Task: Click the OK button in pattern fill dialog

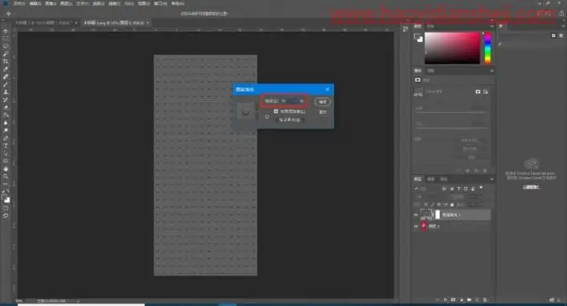Action: (x=323, y=102)
